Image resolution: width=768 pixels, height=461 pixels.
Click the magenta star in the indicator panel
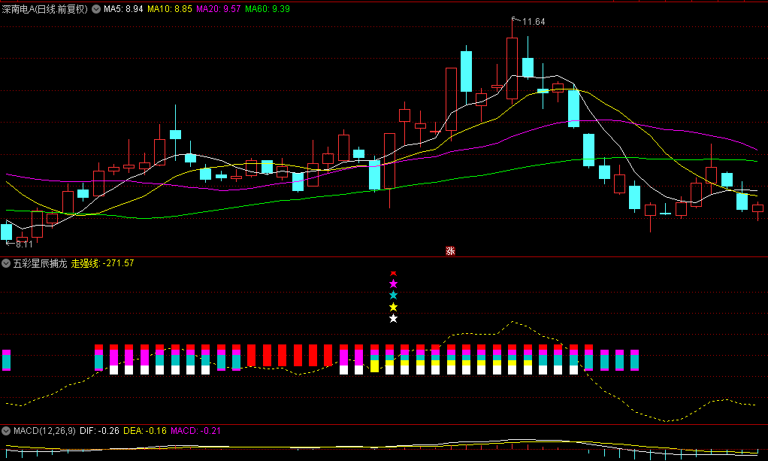[x=393, y=284]
